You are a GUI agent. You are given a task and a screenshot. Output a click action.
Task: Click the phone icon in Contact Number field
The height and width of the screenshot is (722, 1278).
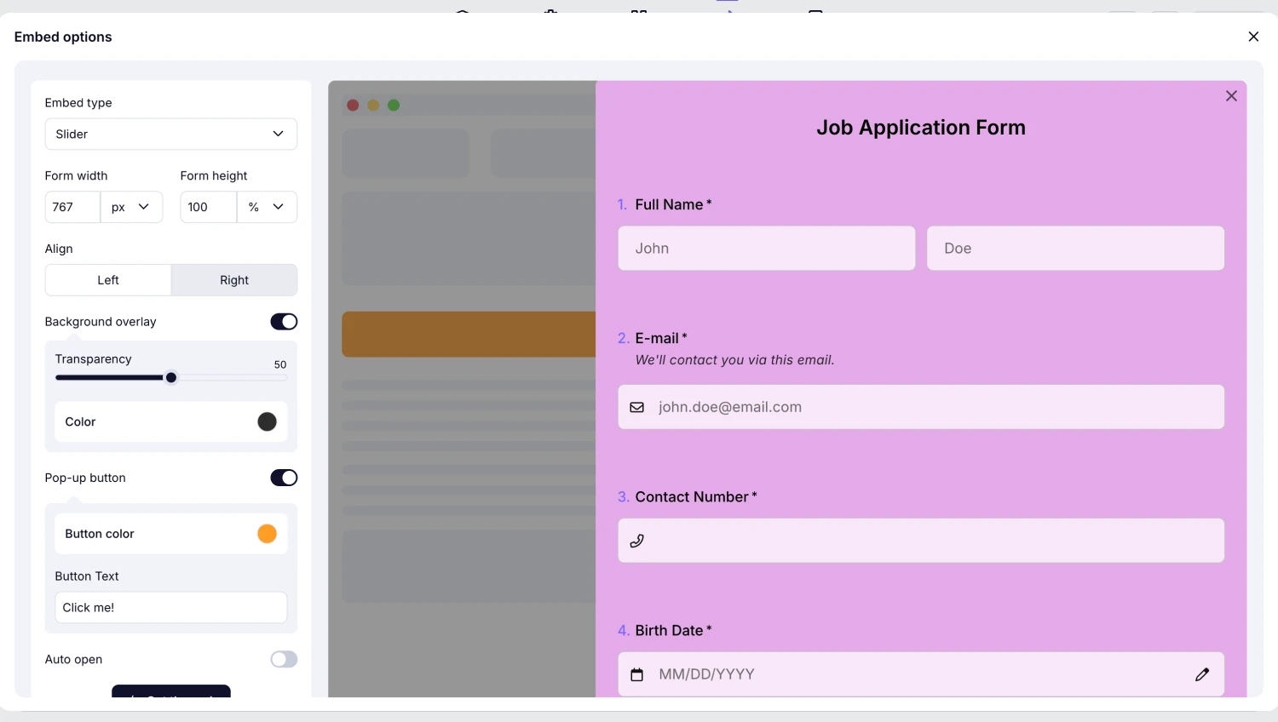[x=636, y=541]
